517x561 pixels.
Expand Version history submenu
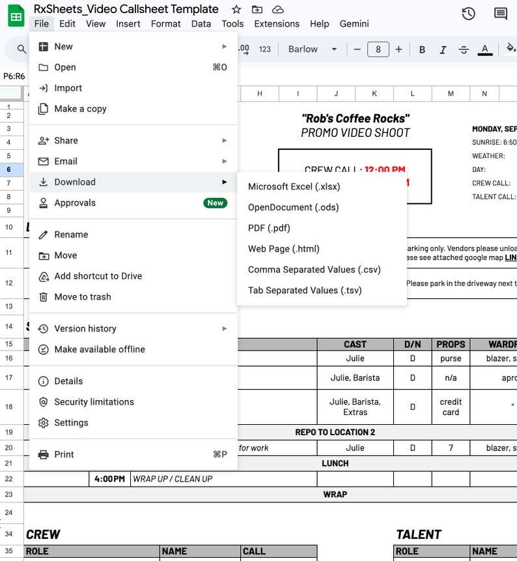click(133, 328)
